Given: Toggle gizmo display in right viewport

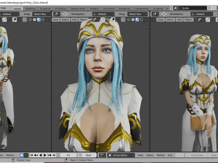Looking at the screenshot, I should point(208,19).
